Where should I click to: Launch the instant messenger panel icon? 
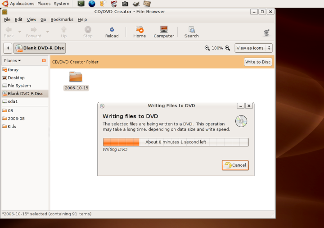103,4
